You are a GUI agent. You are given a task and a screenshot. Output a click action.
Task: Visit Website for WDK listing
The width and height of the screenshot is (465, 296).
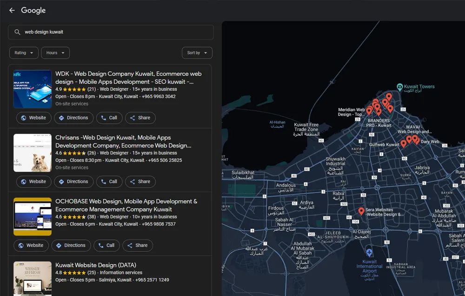coord(33,118)
